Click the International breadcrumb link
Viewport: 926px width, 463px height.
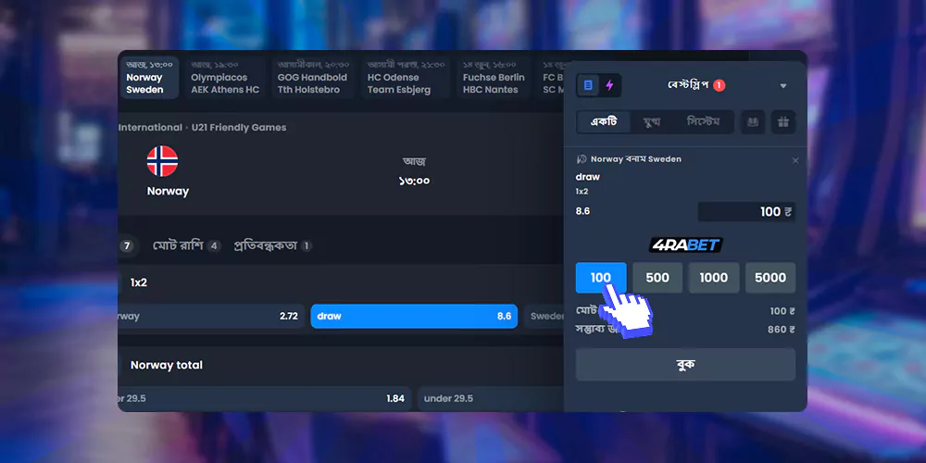(150, 128)
